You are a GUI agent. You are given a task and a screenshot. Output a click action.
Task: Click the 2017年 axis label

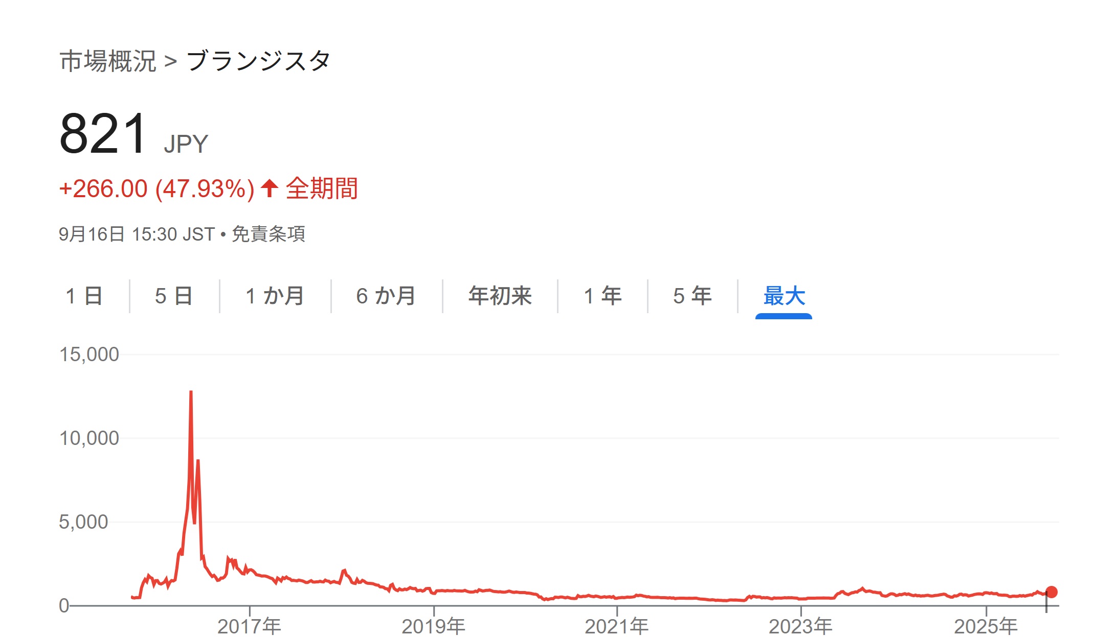[250, 626]
